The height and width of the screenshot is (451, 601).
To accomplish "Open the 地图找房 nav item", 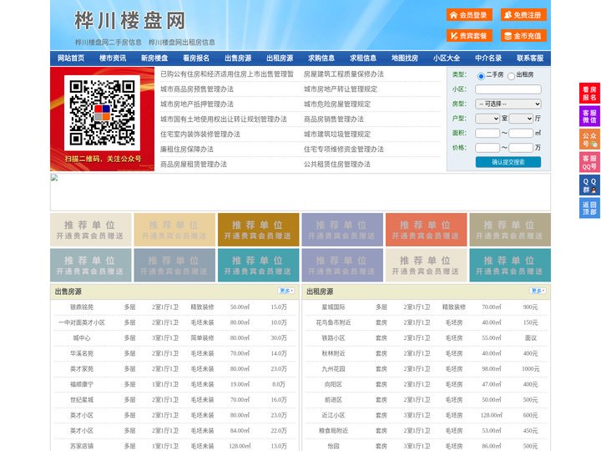I will 405,58.
